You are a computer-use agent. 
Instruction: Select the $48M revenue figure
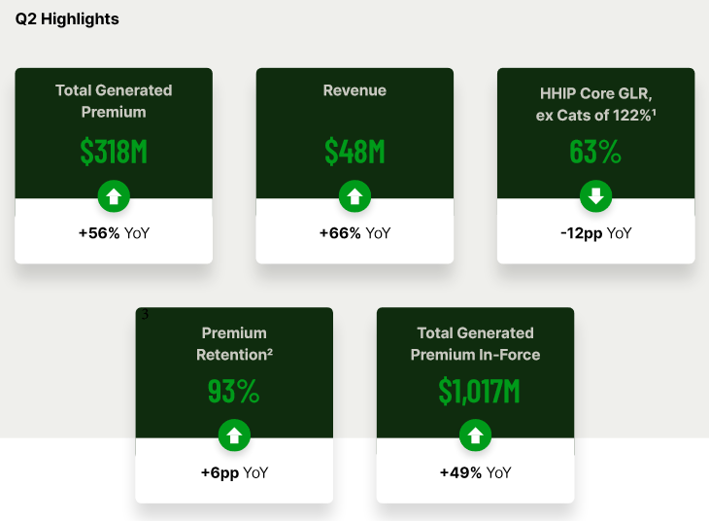[x=354, y=152]
